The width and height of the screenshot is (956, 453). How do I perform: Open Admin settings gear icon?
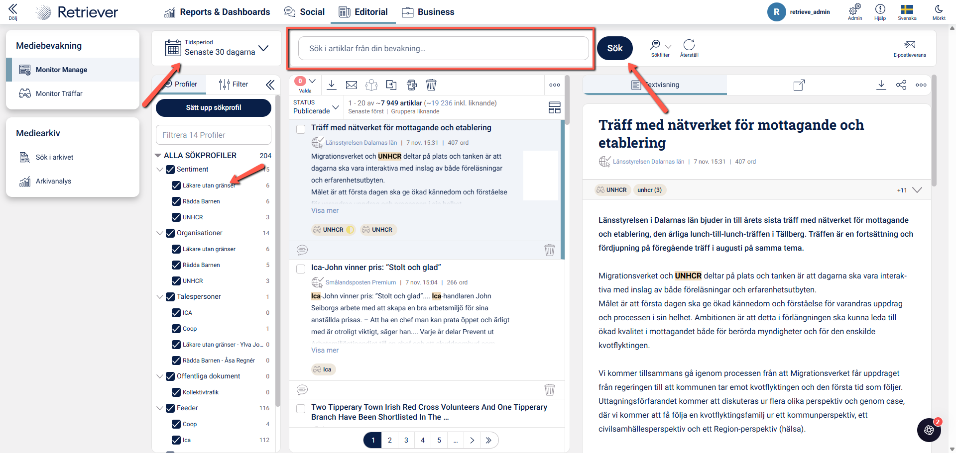tap(855, 11)
